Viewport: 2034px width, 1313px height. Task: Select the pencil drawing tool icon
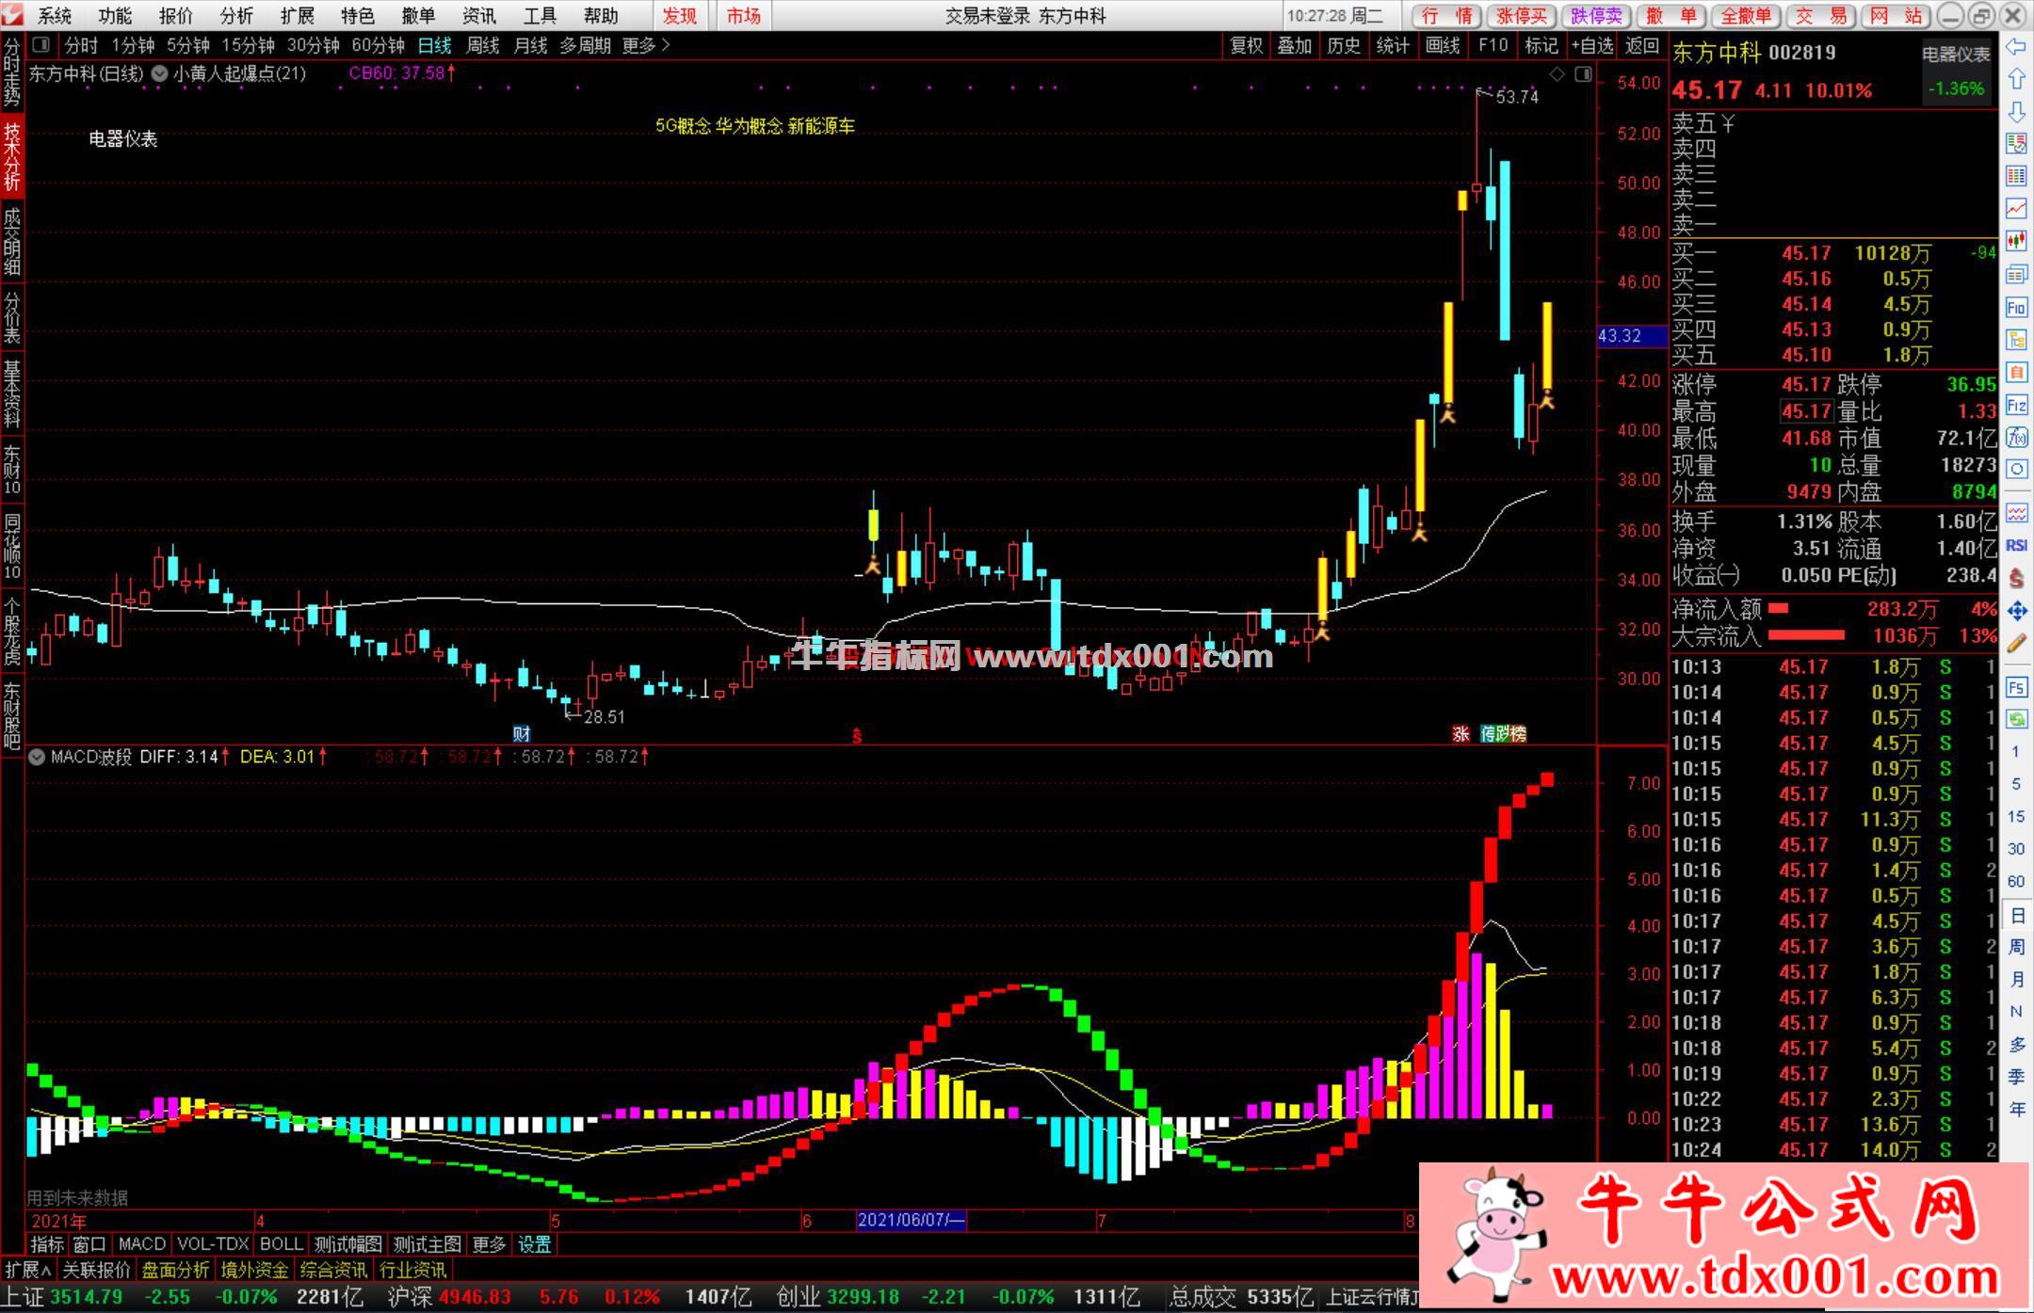click(2016, 644)
